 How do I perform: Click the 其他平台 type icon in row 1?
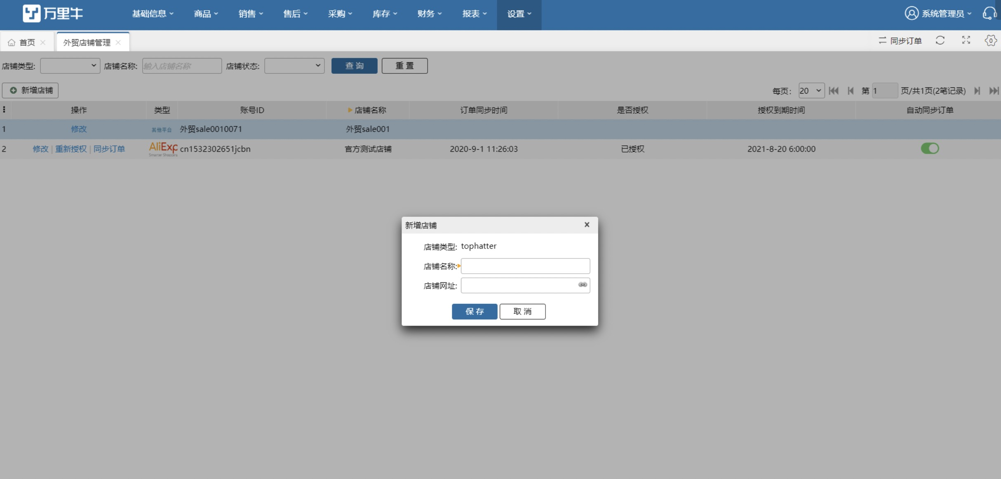(162, 130)
